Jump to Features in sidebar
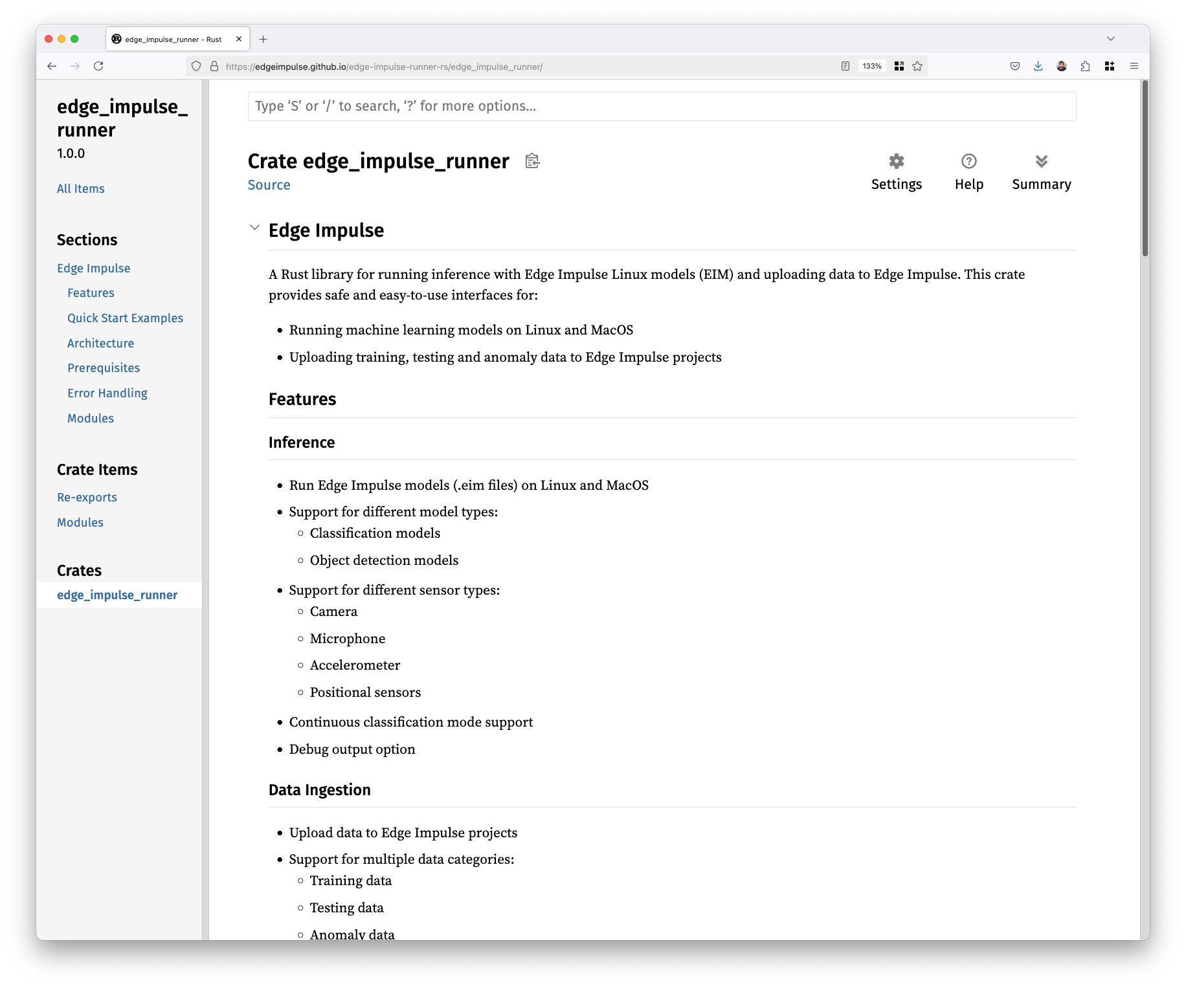This screenshot has width=1186, height=988. [x=91, y=293]
